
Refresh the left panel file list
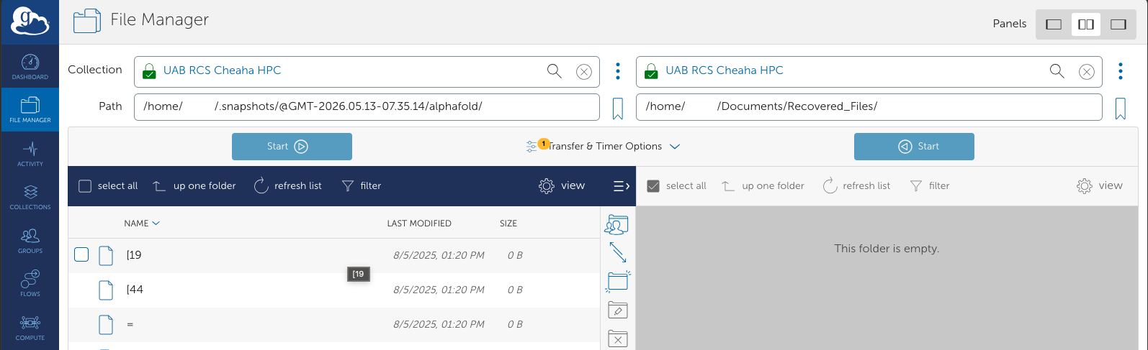(288, 186)
